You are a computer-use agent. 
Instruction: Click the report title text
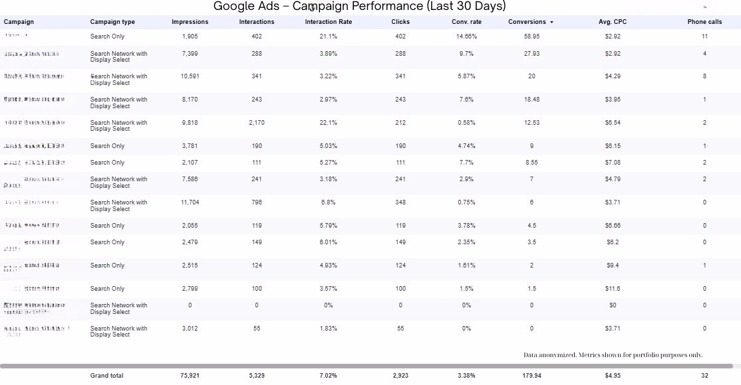(x=359, y=7)
